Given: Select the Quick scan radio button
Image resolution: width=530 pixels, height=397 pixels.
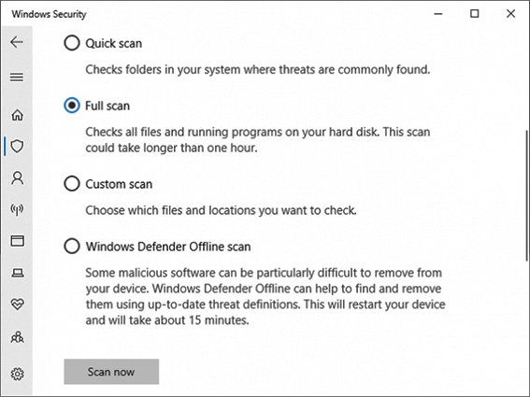Looking at the screenshot, I should [72, 43].
